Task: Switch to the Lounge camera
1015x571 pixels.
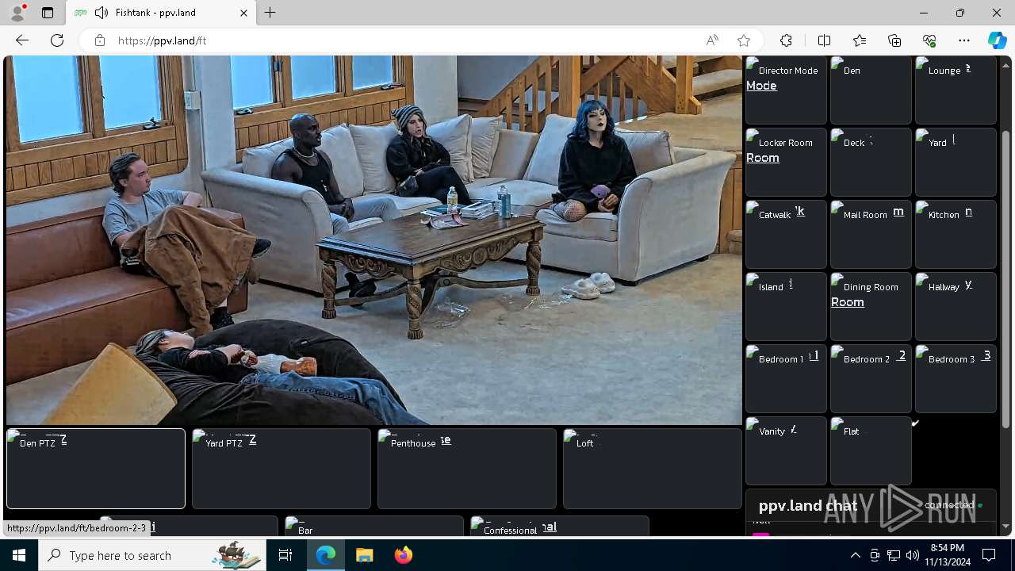Action: 956,90
